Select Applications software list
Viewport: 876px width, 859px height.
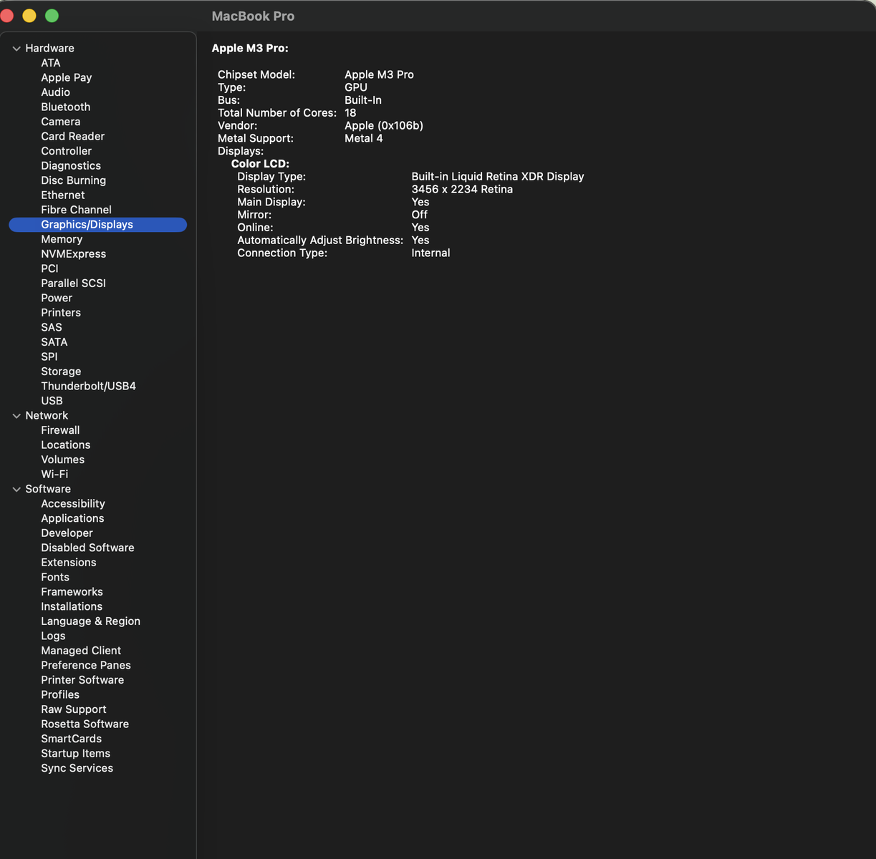tap(72, 518)
